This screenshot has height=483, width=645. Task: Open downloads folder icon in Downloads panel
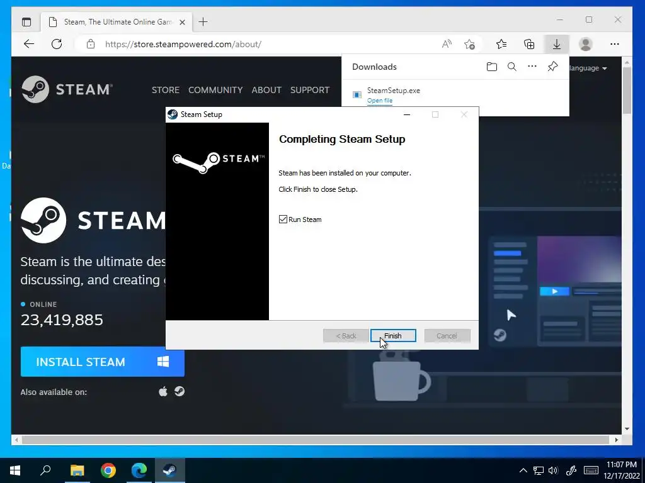[x=491, y=67]
